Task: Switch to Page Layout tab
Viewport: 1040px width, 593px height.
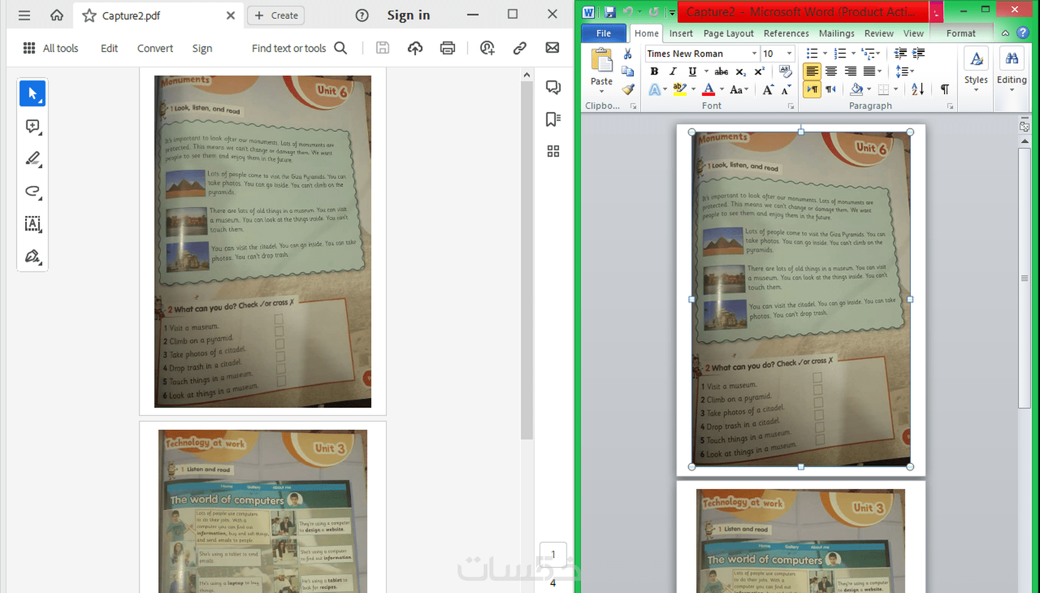Action: [x=729, y=33]
